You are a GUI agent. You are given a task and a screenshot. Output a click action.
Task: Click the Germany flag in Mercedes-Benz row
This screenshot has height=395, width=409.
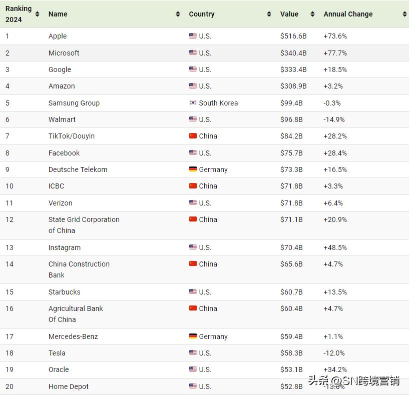tap(193, 336)
